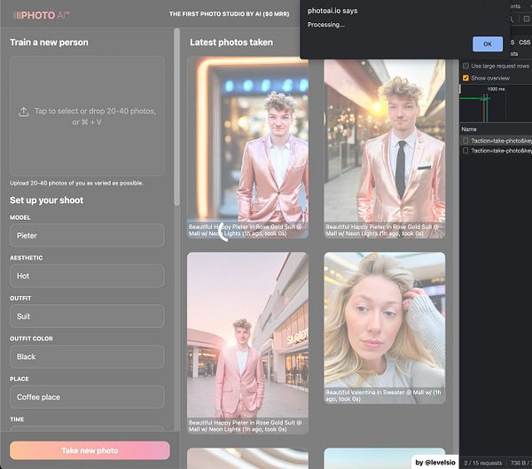The height and width of the screenshot is (469, 532).
Task: Click the upload arrow icon in drop zone
Action: [x=23, y=112]
